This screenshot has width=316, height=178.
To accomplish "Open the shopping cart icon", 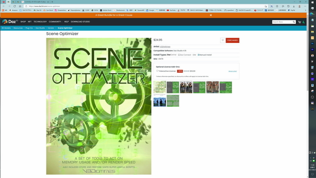I will pos(300,22).
